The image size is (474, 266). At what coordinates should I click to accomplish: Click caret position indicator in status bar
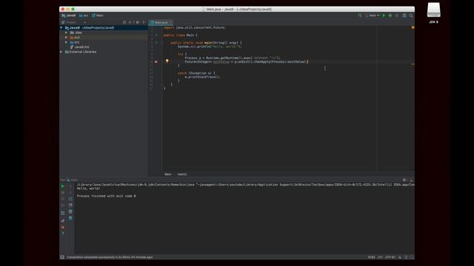click(371, 257)
